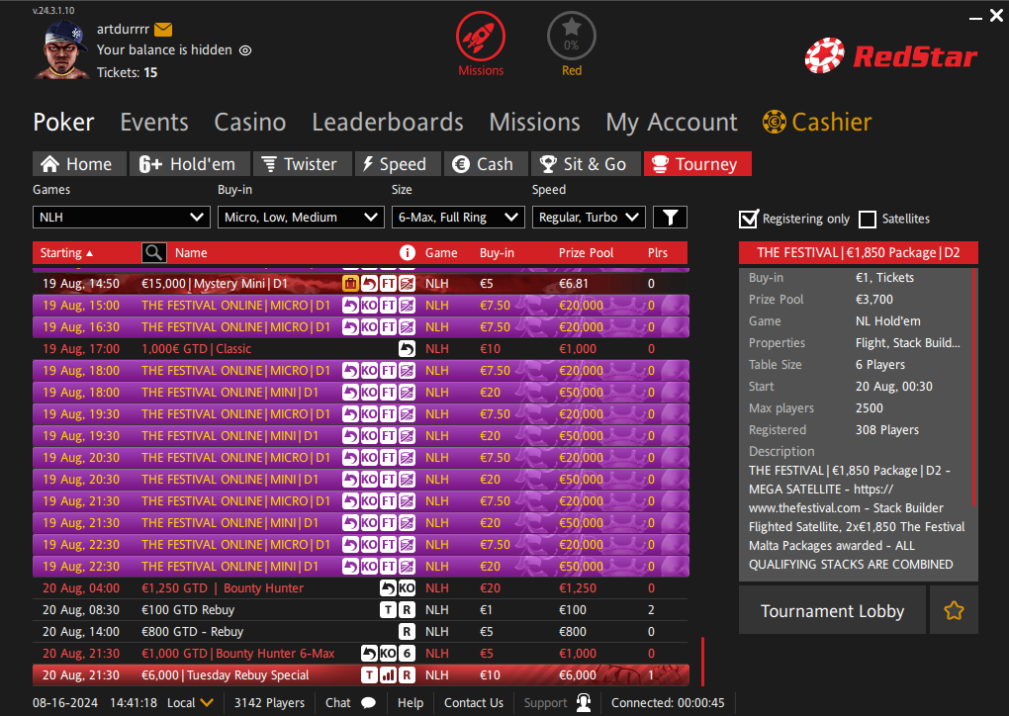The width and height of the screenshot is (1009, 716).
Task: Click bar chart icon on Tuesday Rebuy Special row
Action: click(388, 675)
